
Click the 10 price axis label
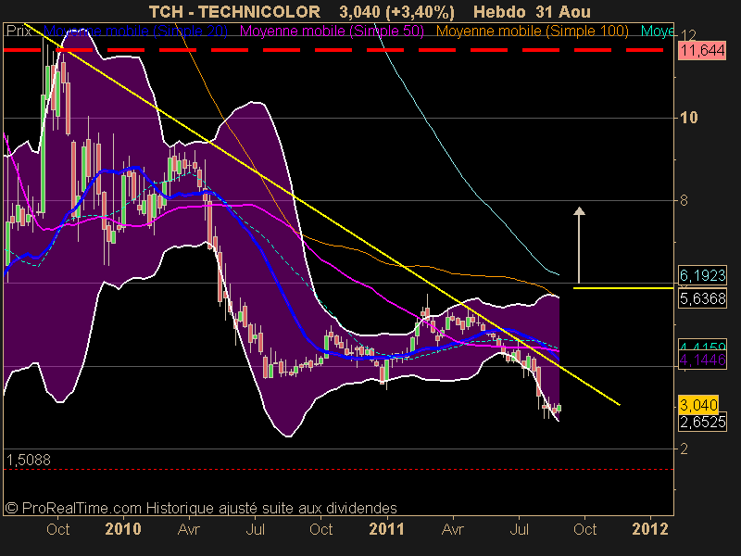pyautogui.click(x=688, y=118)
